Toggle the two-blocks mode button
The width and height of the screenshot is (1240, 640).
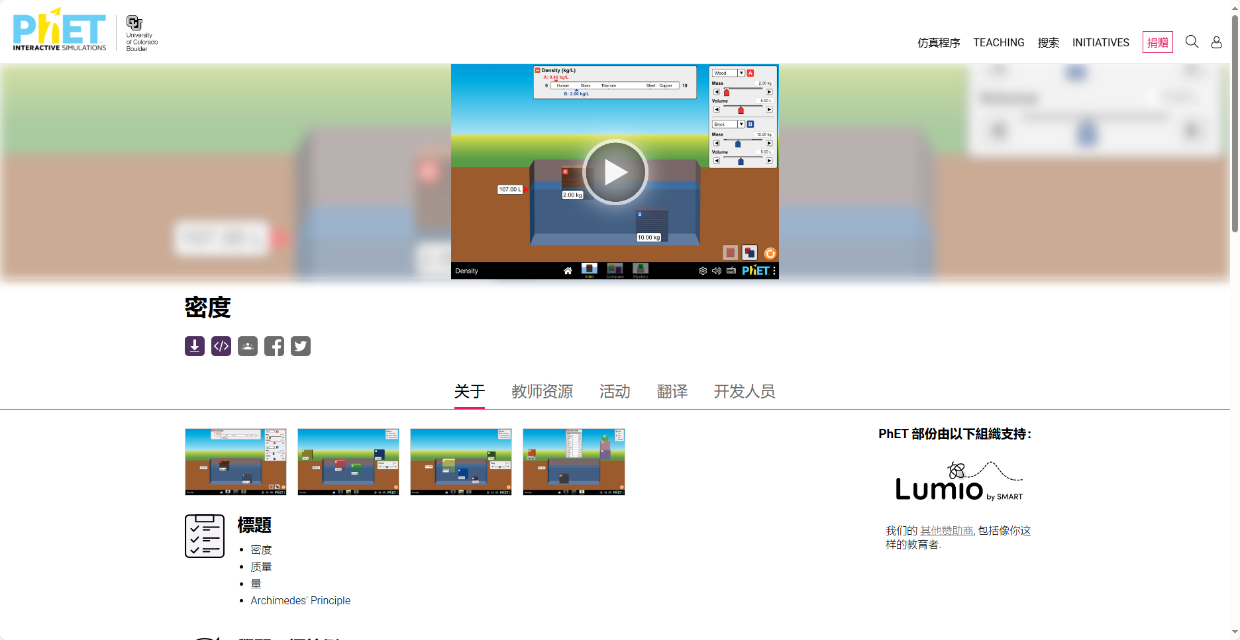[x=750, y=252]
